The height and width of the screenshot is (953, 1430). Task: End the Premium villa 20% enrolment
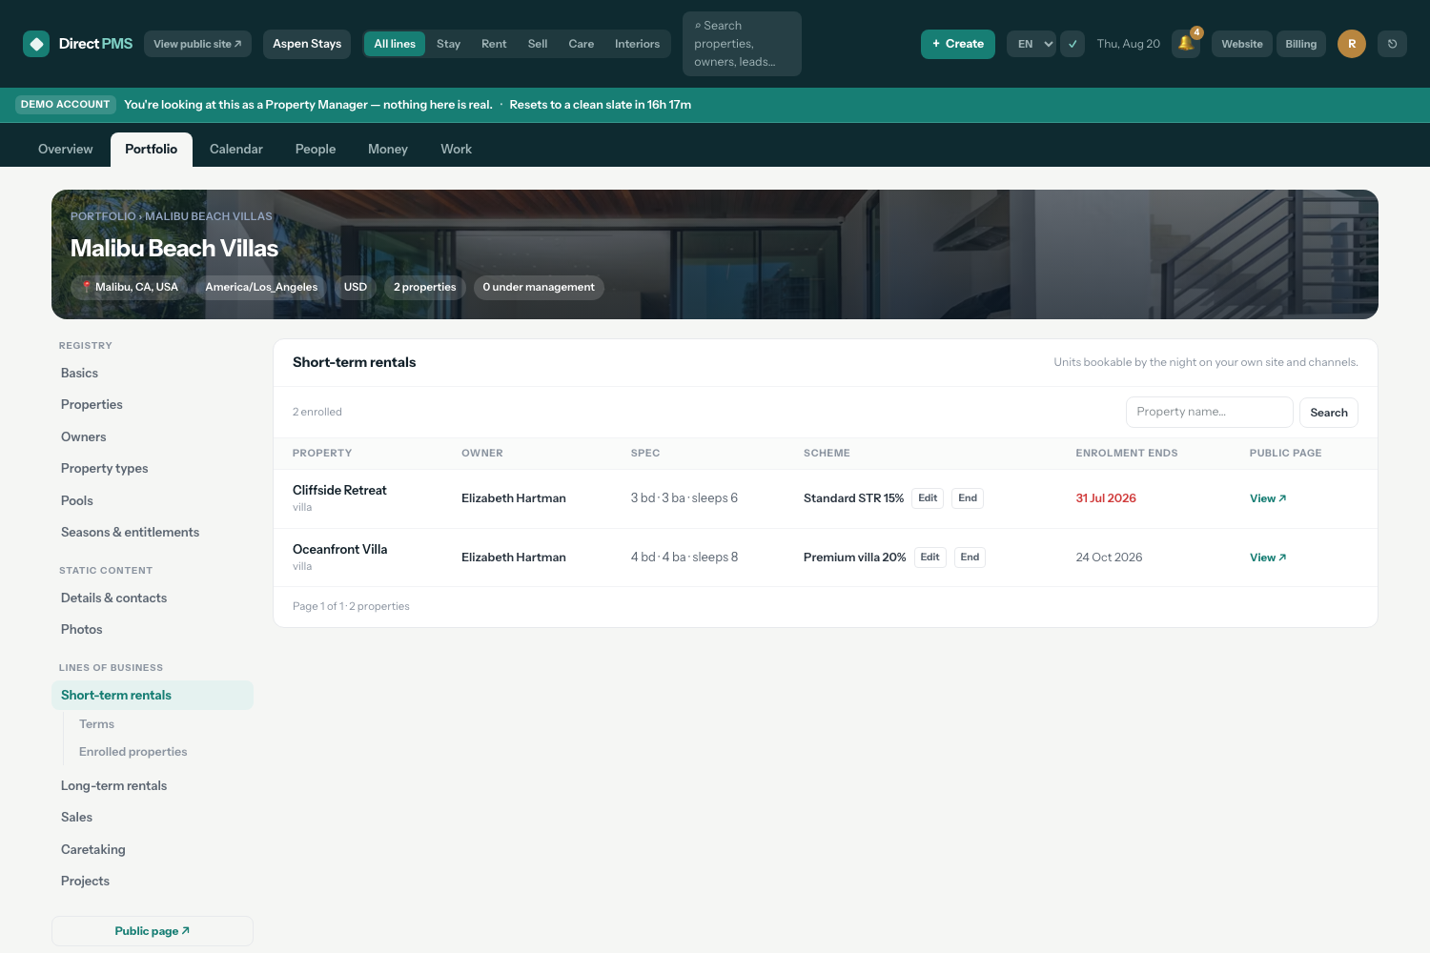970,558
